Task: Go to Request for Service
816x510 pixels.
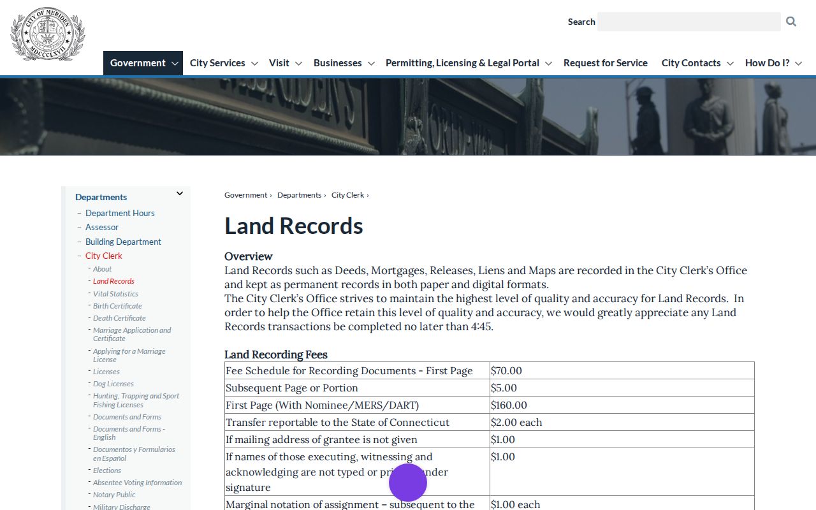Action: pos(606,63)
